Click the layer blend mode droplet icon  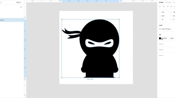pyautogui.click(x=160, y=29)
